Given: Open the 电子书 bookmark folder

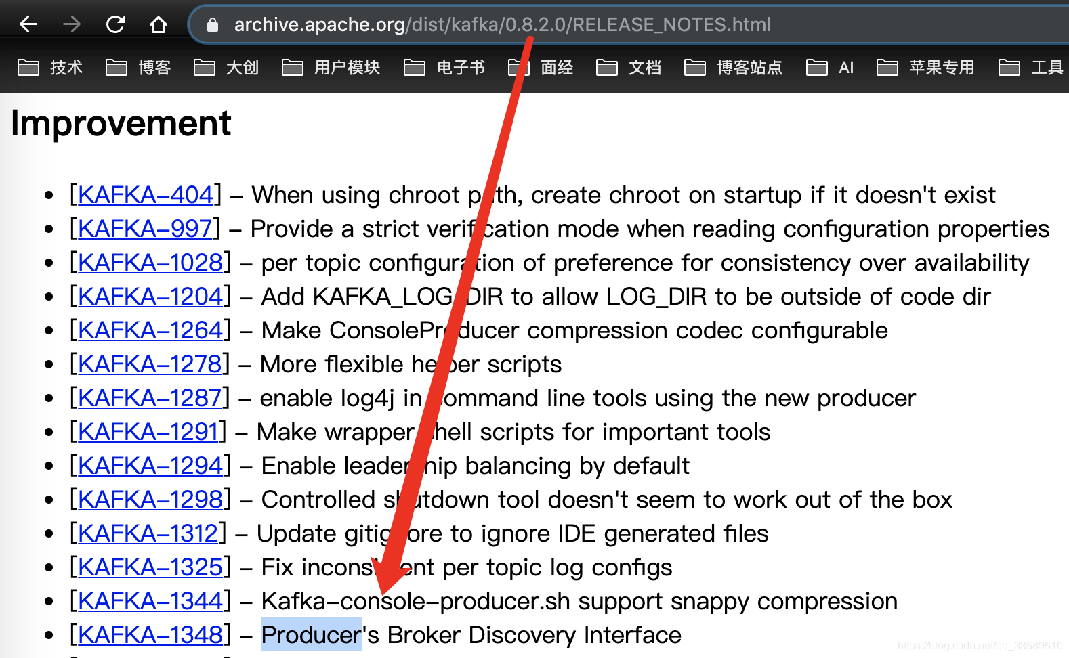Looking at the screenshot, I should tap(444, 68).
